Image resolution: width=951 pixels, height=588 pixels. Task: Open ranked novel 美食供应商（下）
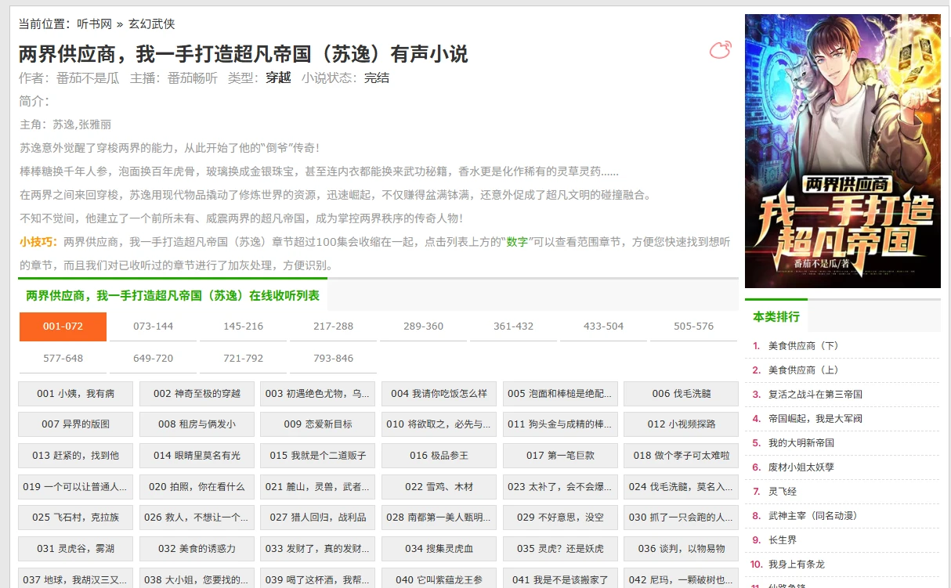(804, 346)
